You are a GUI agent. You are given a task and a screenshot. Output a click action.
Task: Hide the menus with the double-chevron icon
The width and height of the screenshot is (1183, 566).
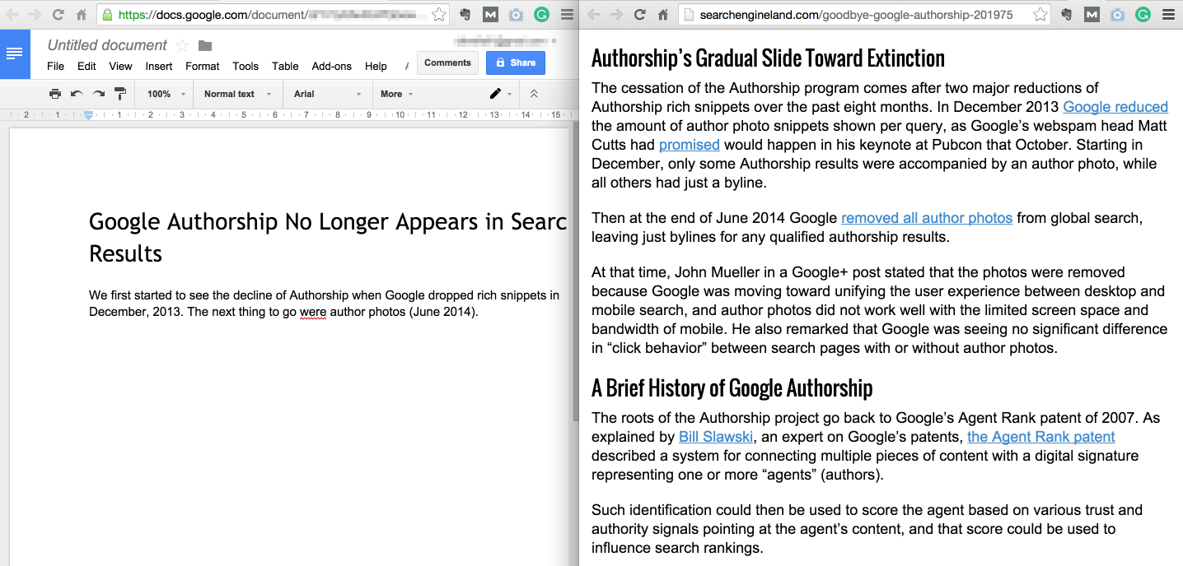point(534,94)
